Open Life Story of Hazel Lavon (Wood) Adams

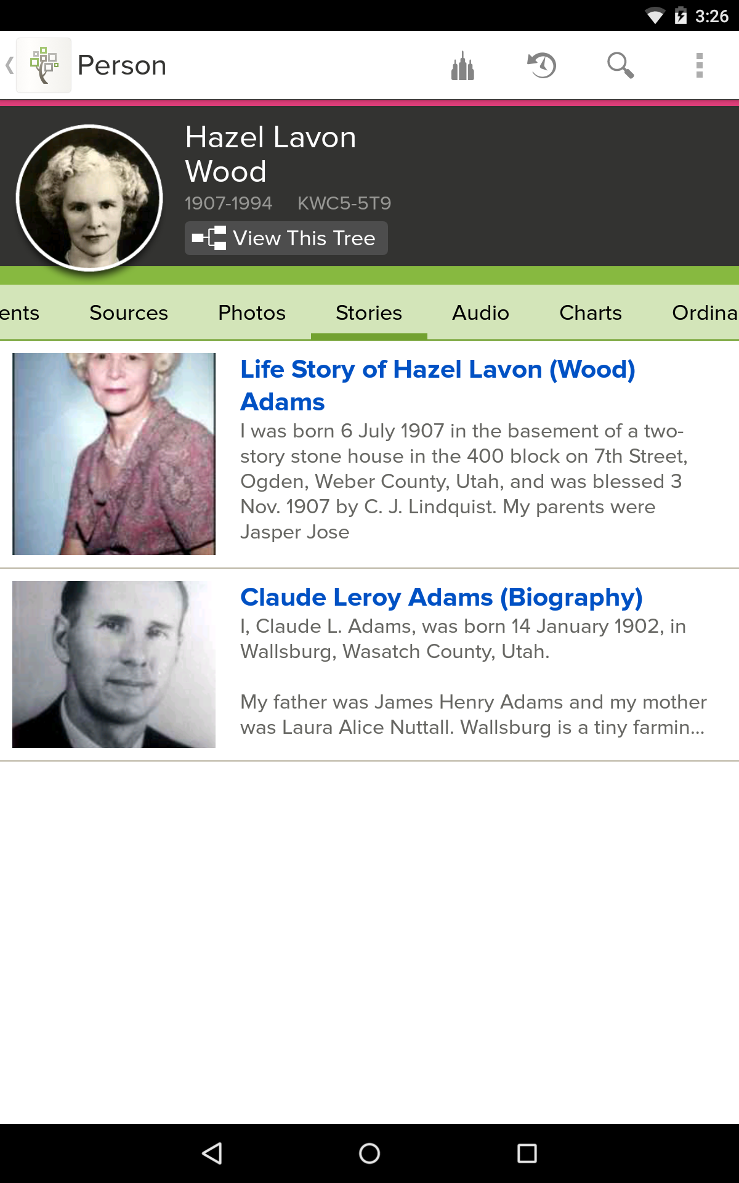[438, 385]
